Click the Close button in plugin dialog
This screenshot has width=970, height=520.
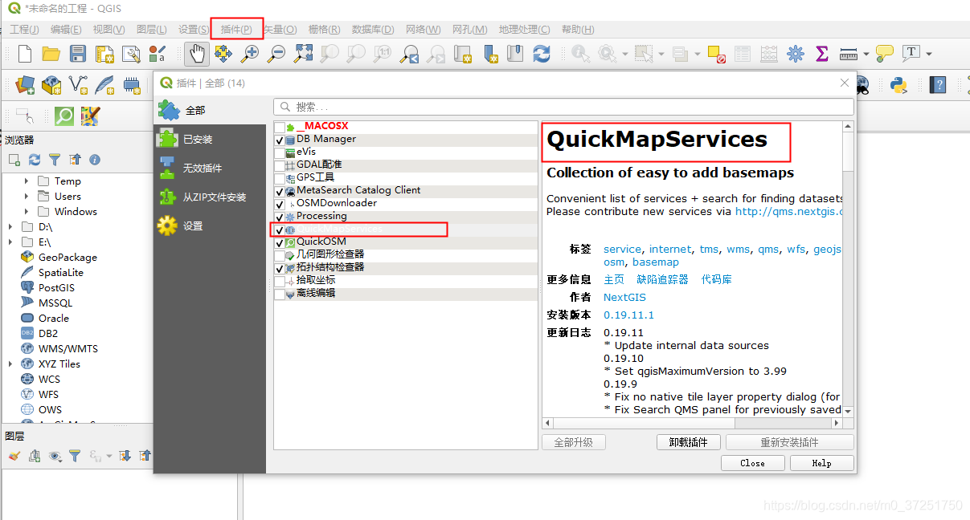tap(752, 463)
